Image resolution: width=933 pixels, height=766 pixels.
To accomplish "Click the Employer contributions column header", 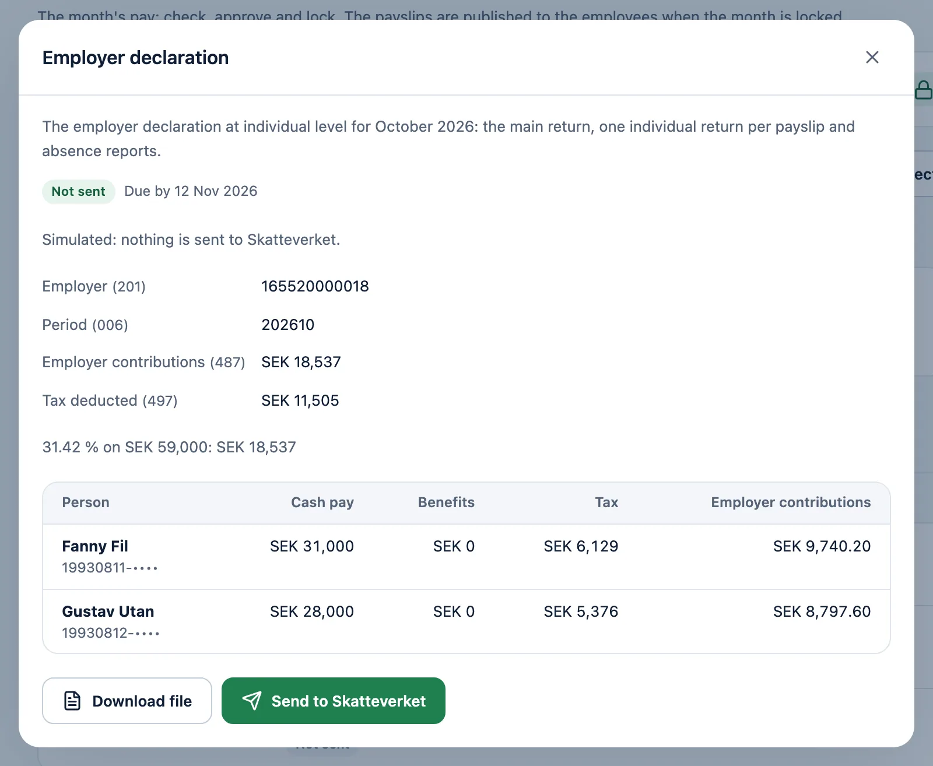I will 791,503.
